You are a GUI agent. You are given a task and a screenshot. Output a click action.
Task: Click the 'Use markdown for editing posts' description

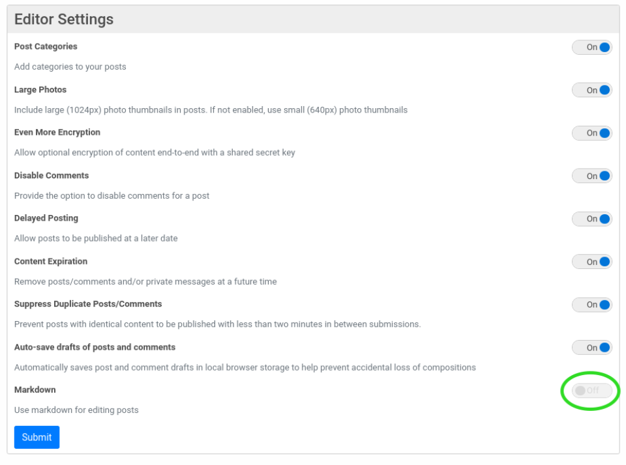(76, 410)
